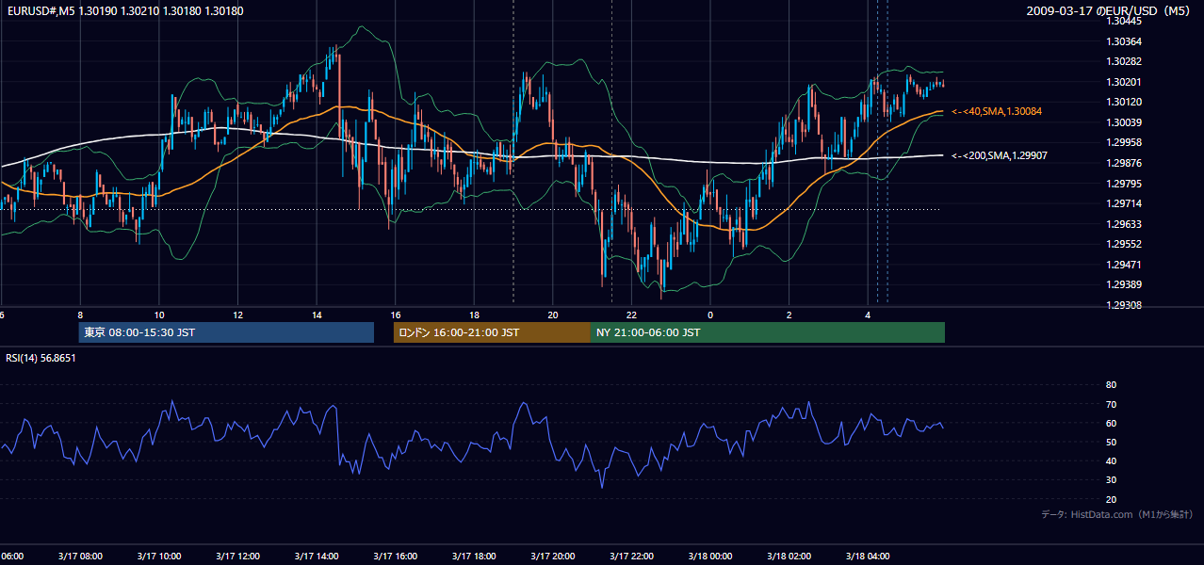
Task: Click RSI scale value 50
Action: (x=1111, y=442)
